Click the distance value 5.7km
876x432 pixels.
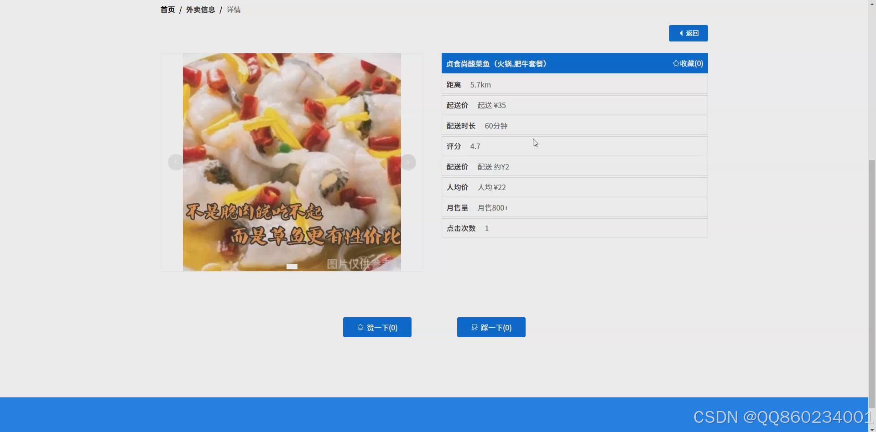coord(480,85)
